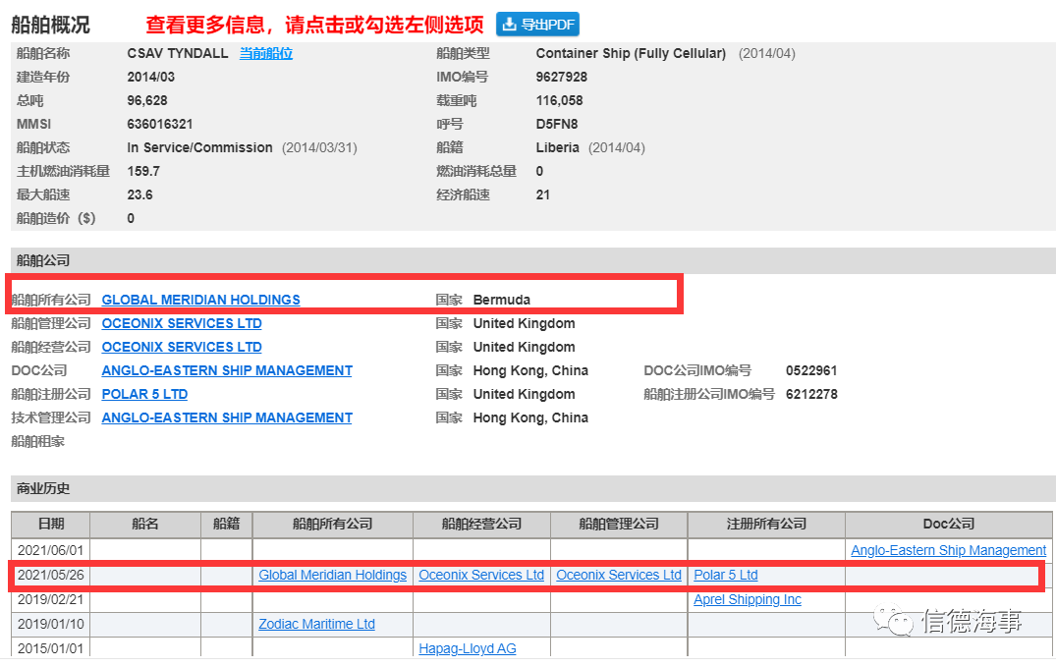Select build date 2014/03
1056x667 pixels.
click(151, 77)
